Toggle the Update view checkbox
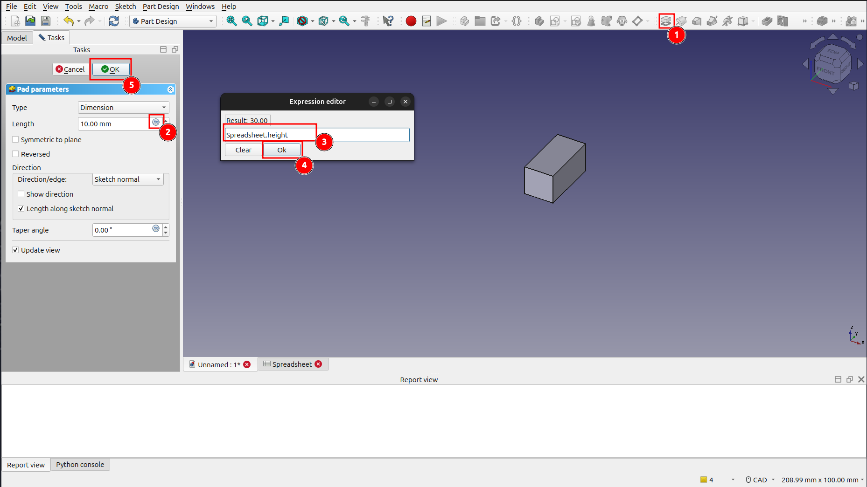 16,250
